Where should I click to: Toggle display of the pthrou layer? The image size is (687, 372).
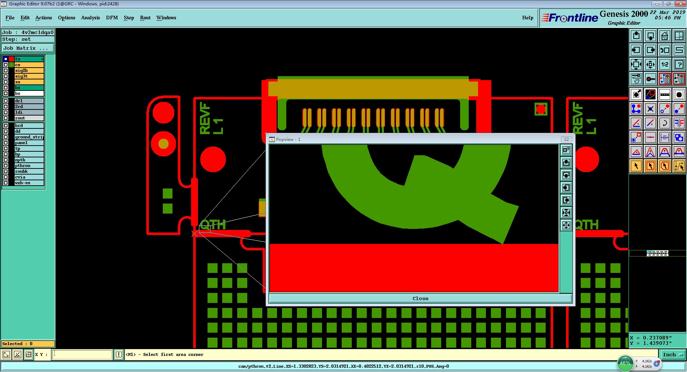point(6,166)
